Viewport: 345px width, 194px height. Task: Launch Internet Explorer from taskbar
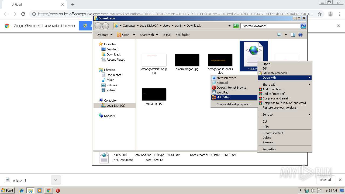pos(22,190)
